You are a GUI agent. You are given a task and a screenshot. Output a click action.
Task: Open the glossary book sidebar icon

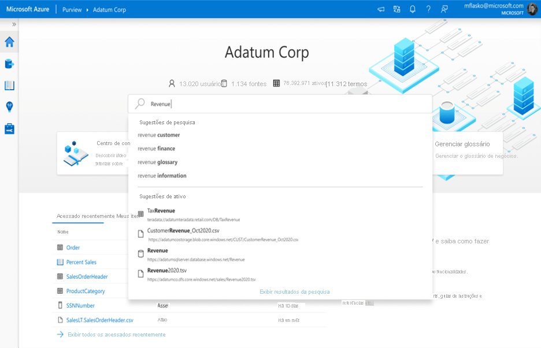tap(9, 86)
